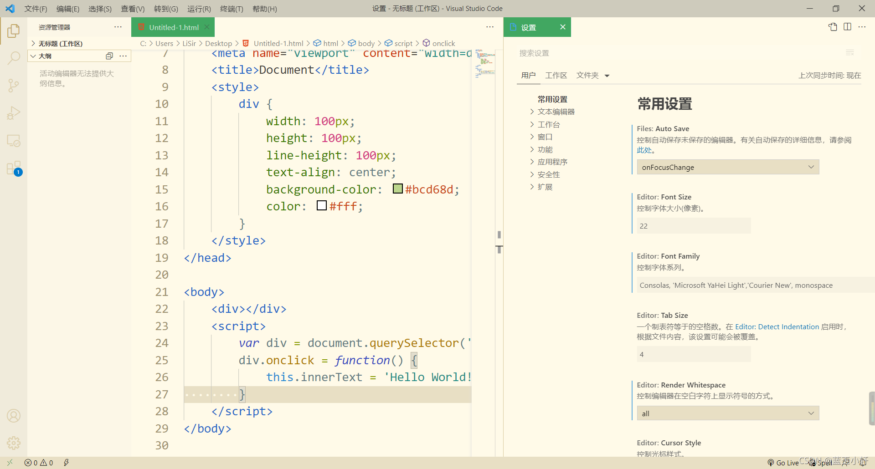Click the 此处 auto save link
Screen dimensions: 875x469
644,150
